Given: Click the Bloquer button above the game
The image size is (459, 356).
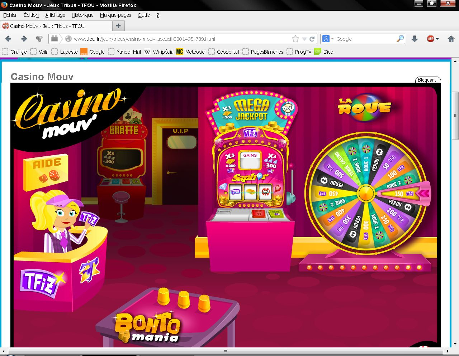Looking at the screenshot, I should coord(427,80).
